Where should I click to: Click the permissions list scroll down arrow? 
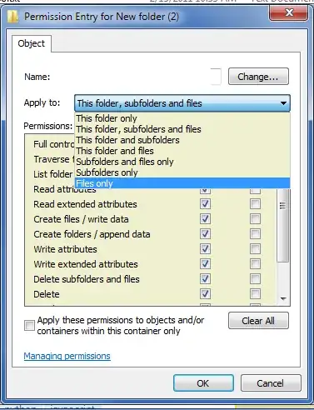click(x=283, y=298)
